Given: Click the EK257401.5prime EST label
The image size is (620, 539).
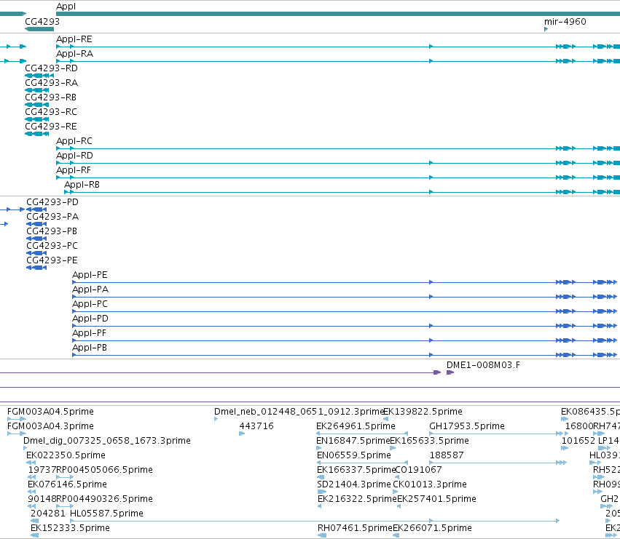Looking at the screenshot, I should (x=436, y=499).
